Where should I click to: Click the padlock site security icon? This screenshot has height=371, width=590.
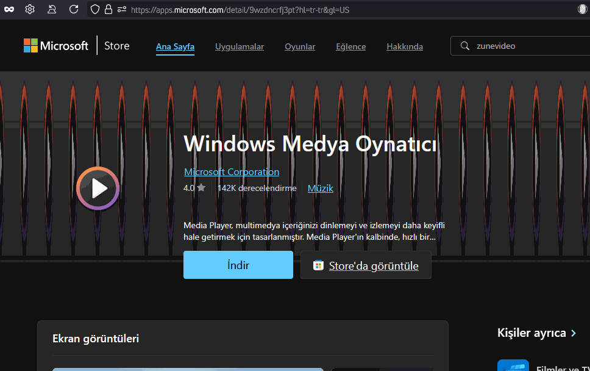108,9
